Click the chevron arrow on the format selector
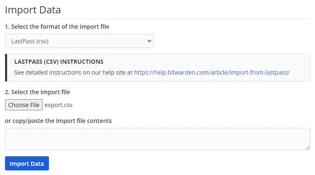Screen dimensions: 315x175 pyautogui.click(x=149, y=41)
